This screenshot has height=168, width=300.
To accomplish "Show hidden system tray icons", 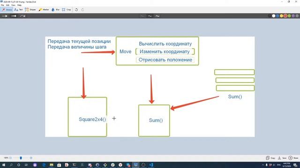I will pyautogui.click(x=263, y=165).
